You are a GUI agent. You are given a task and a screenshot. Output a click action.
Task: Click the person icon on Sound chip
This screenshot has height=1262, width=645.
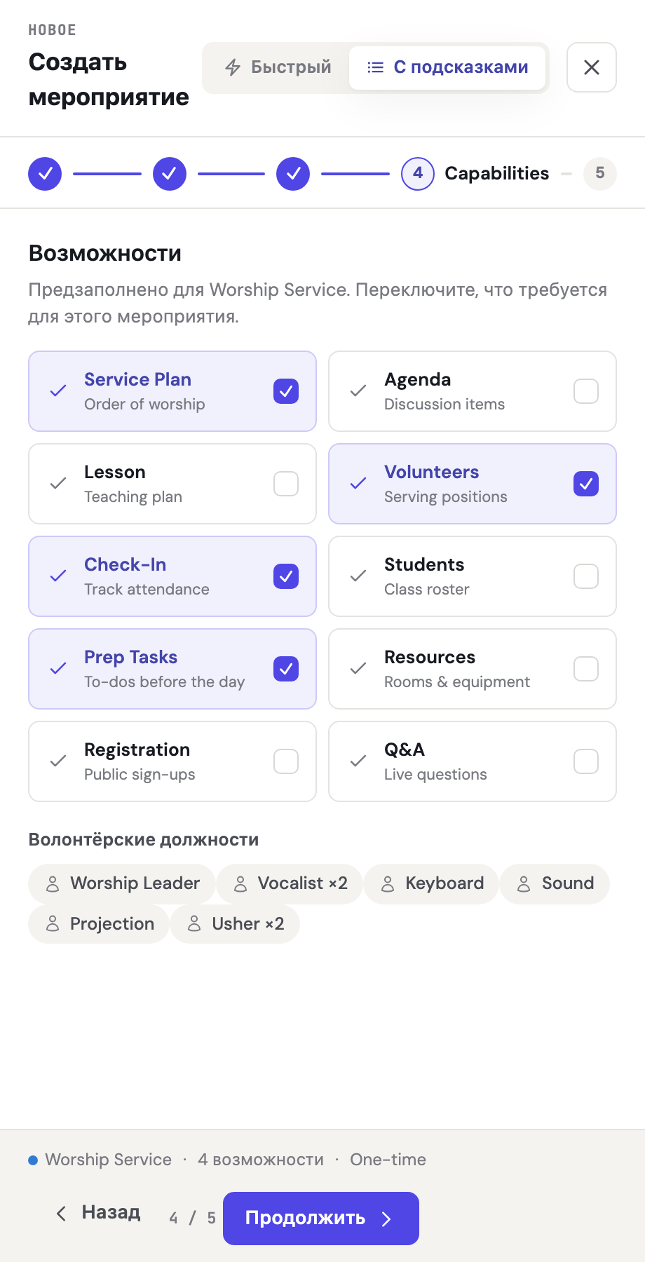click(x=524, y=884)
